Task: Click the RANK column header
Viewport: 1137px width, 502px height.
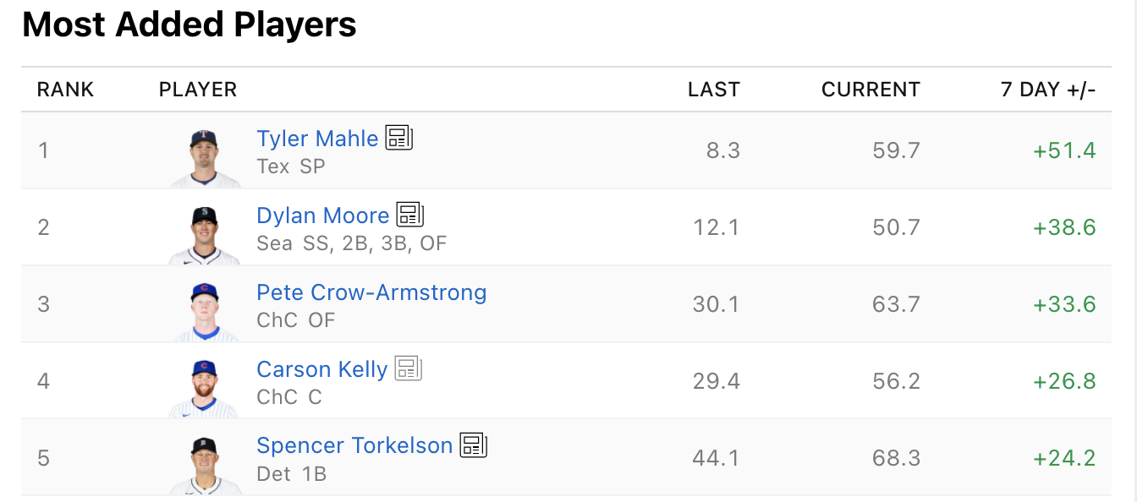Action: coord(65,90)
